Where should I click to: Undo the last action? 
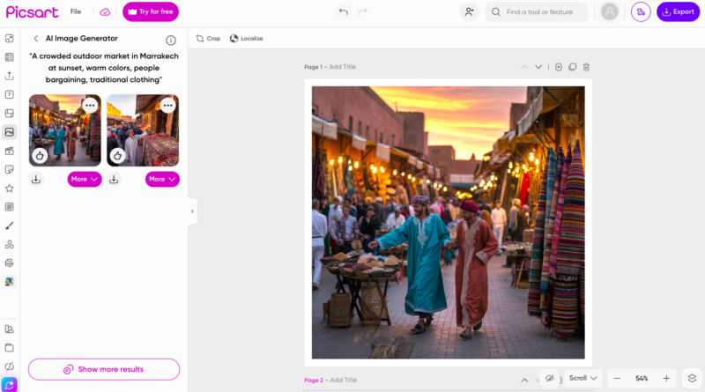344,11
